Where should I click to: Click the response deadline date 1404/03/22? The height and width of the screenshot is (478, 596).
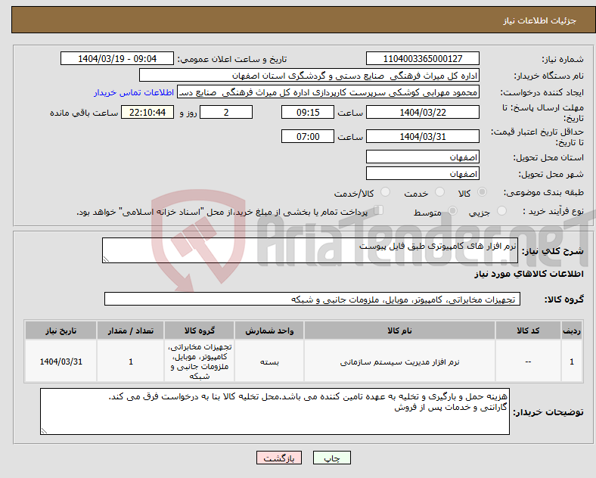422,112
